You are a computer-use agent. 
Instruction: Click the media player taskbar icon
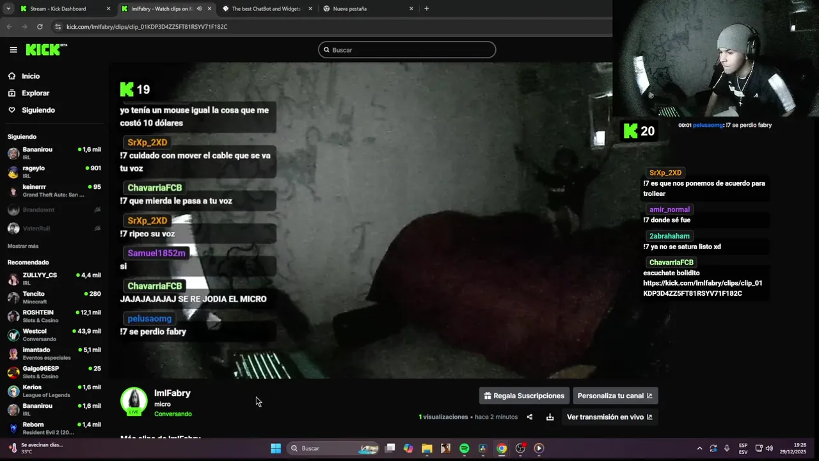[539, 448]
